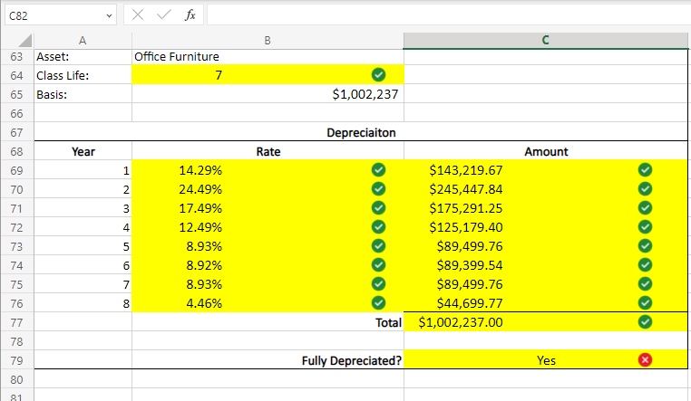Select the Amount column heading
This screenshot has width=691, height=401.
pyautogui.click(x=546, y=151)
